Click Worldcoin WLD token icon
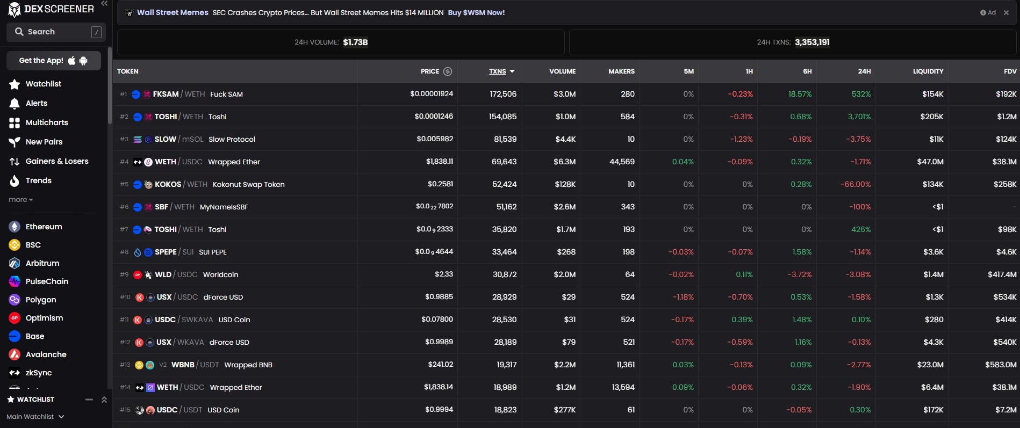1020x428 pixels. point(148,274)
